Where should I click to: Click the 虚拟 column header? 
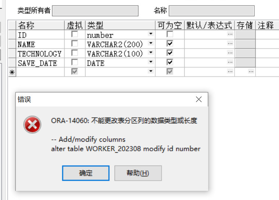[75, 25]
